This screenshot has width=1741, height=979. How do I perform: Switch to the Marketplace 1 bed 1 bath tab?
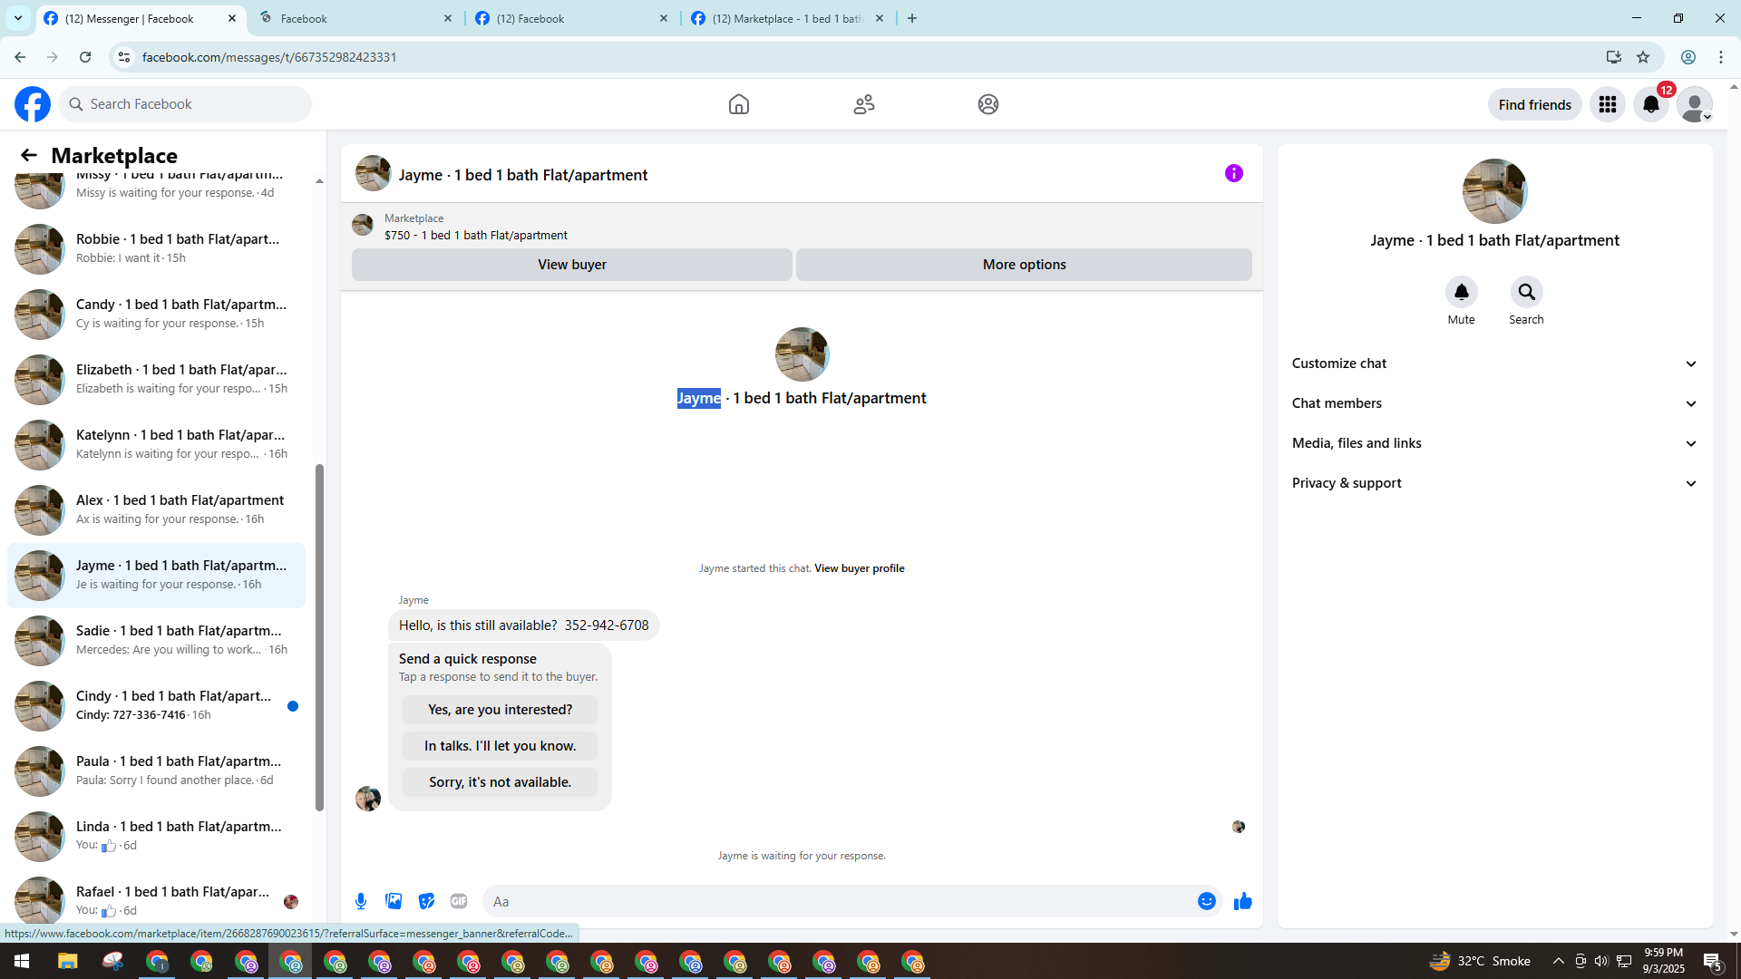(x=787, y=18)
